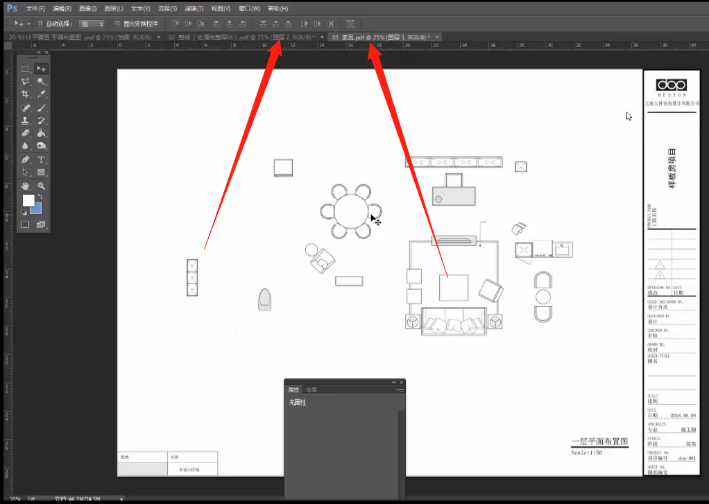
Task: Open the 图层(L) menu
Action: click(113, 8)
